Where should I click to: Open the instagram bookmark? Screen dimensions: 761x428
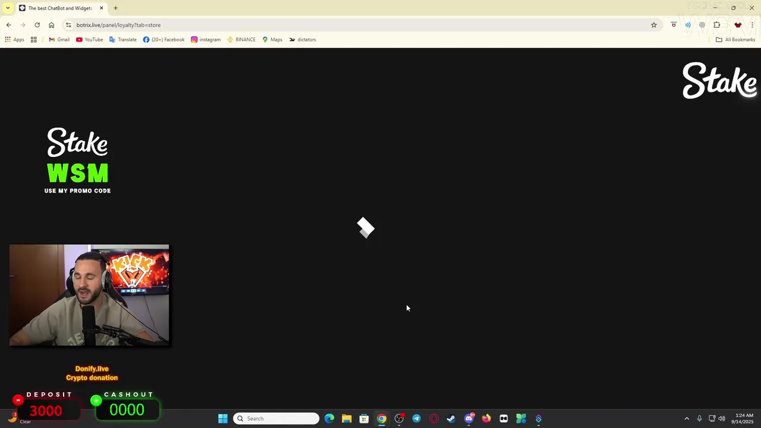tap(206, 40)
